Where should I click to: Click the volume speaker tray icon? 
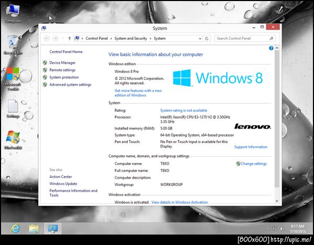pos(282,228)
